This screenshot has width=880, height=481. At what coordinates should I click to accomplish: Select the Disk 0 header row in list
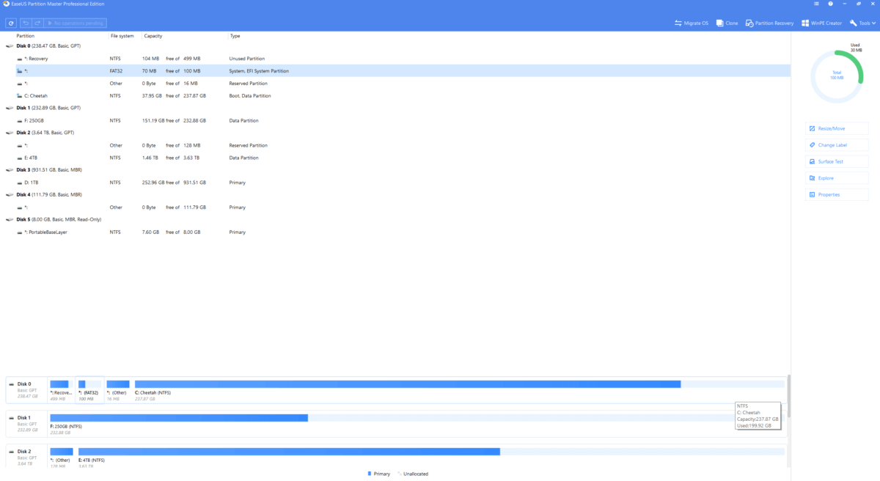[x=397, y=46]
